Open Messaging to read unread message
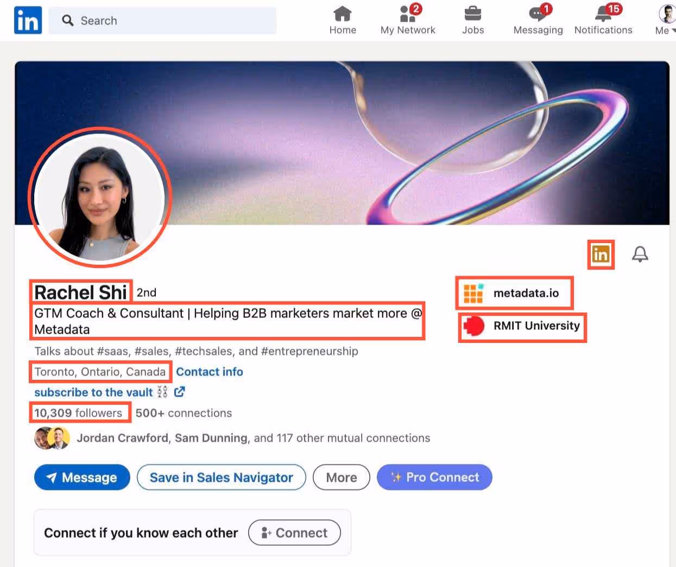676x567 pixels. tap(536, 19)
